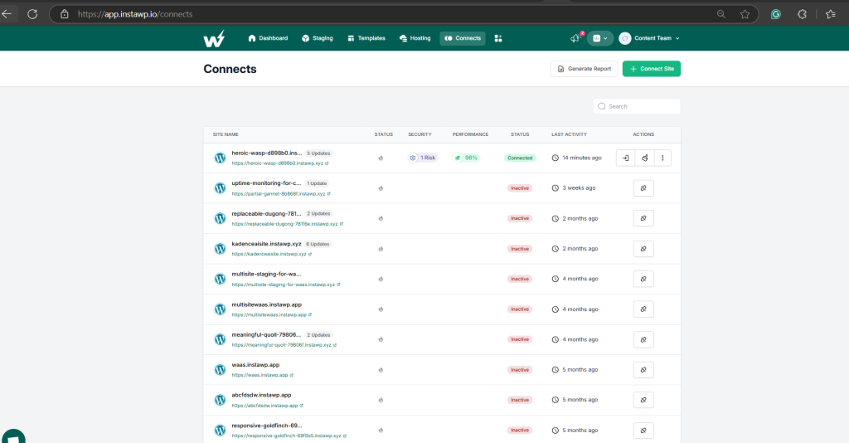Viewport: 849px width, 443px height.
Task: Go to the Hosting menu
Action: (415, 38)
